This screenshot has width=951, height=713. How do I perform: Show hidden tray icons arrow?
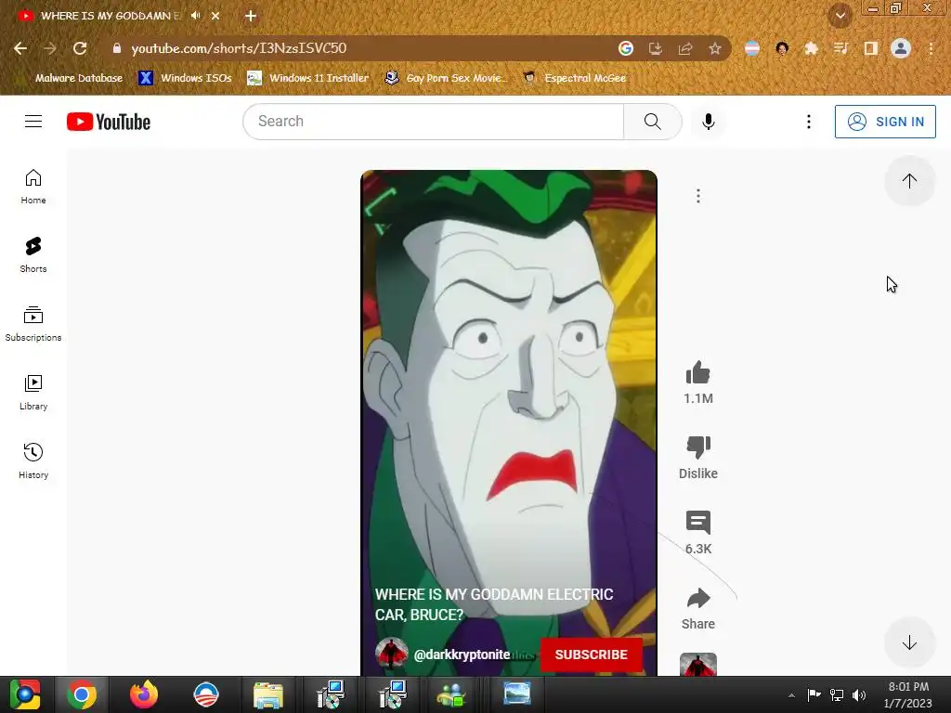coord(791,695)
